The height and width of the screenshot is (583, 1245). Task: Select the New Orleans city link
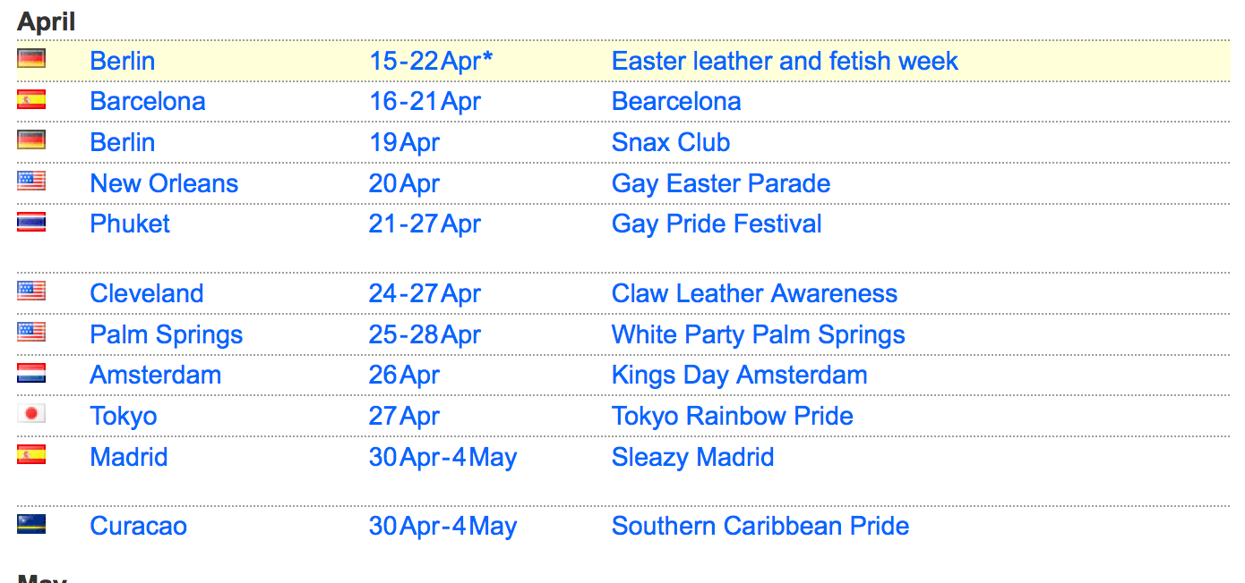164,183
